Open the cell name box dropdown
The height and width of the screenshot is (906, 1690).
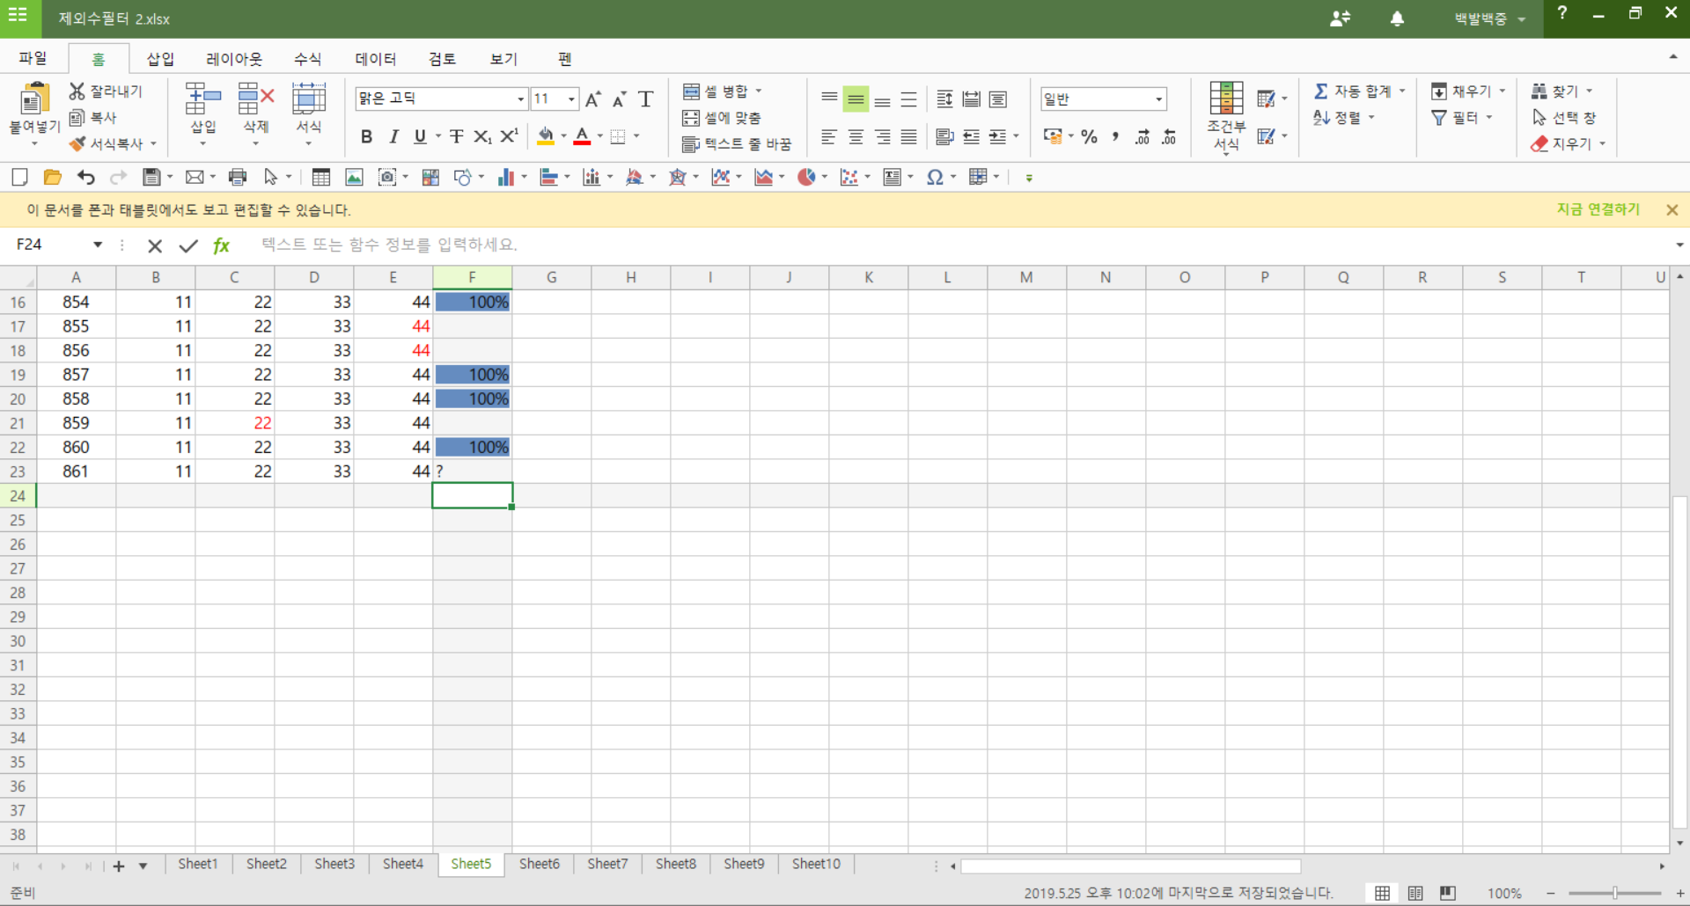tap(98, 245)
